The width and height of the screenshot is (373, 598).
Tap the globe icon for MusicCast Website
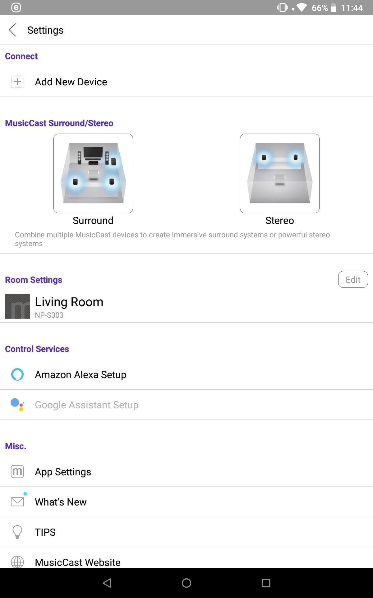click(17, 562)
